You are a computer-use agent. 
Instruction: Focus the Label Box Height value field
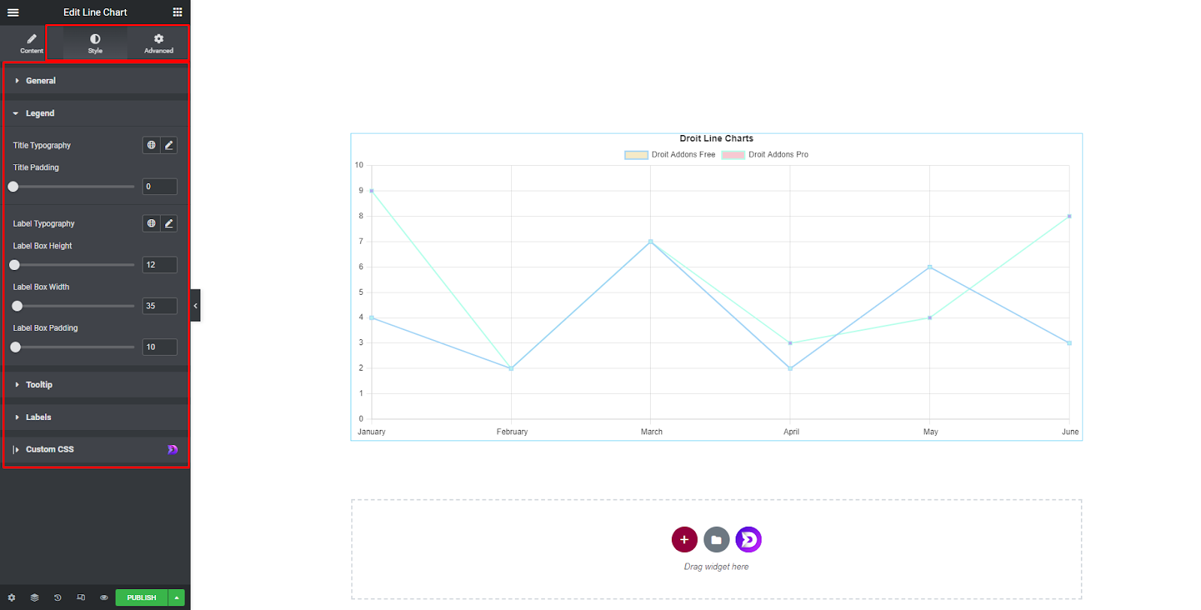click(160, 265)
